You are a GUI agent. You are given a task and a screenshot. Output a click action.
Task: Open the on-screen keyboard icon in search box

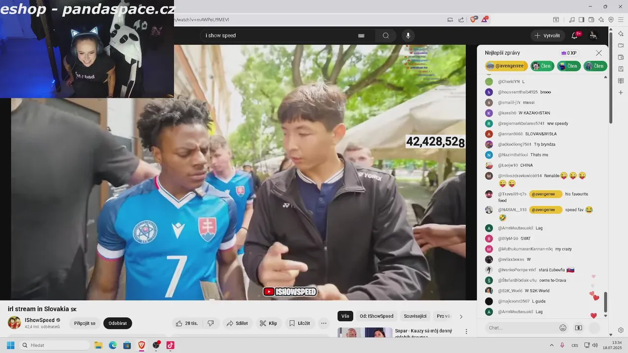click(362, 36)
